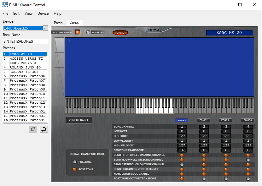The image size is (262, 186).
Task: Open the Device dropdown E-MU Xboard25
Action: click(26, 28)
